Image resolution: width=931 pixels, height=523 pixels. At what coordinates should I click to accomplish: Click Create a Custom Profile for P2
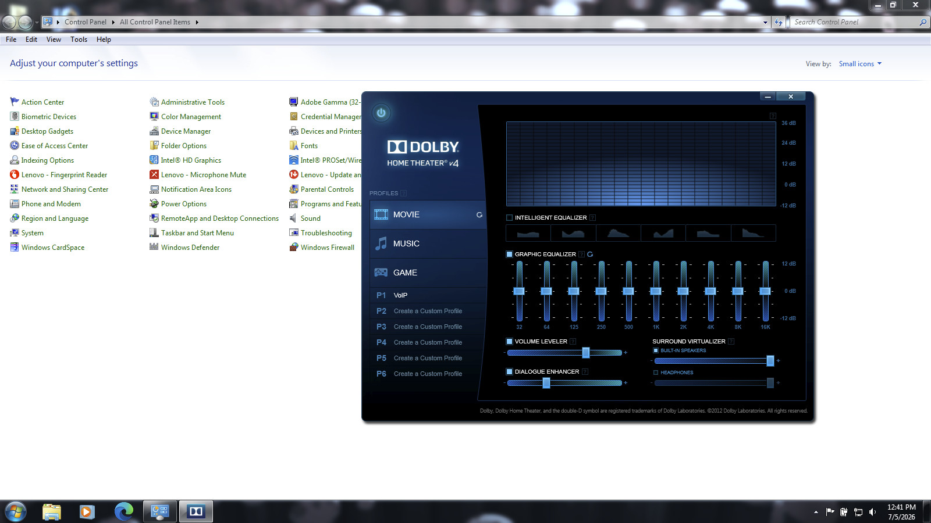(428, 311)
